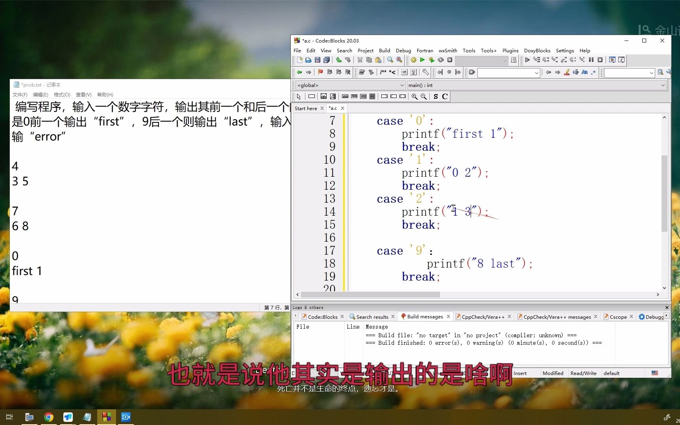Switch to the Build messages log tab
This screenshot has width=680, height=425.
click(x=425, y=317)
